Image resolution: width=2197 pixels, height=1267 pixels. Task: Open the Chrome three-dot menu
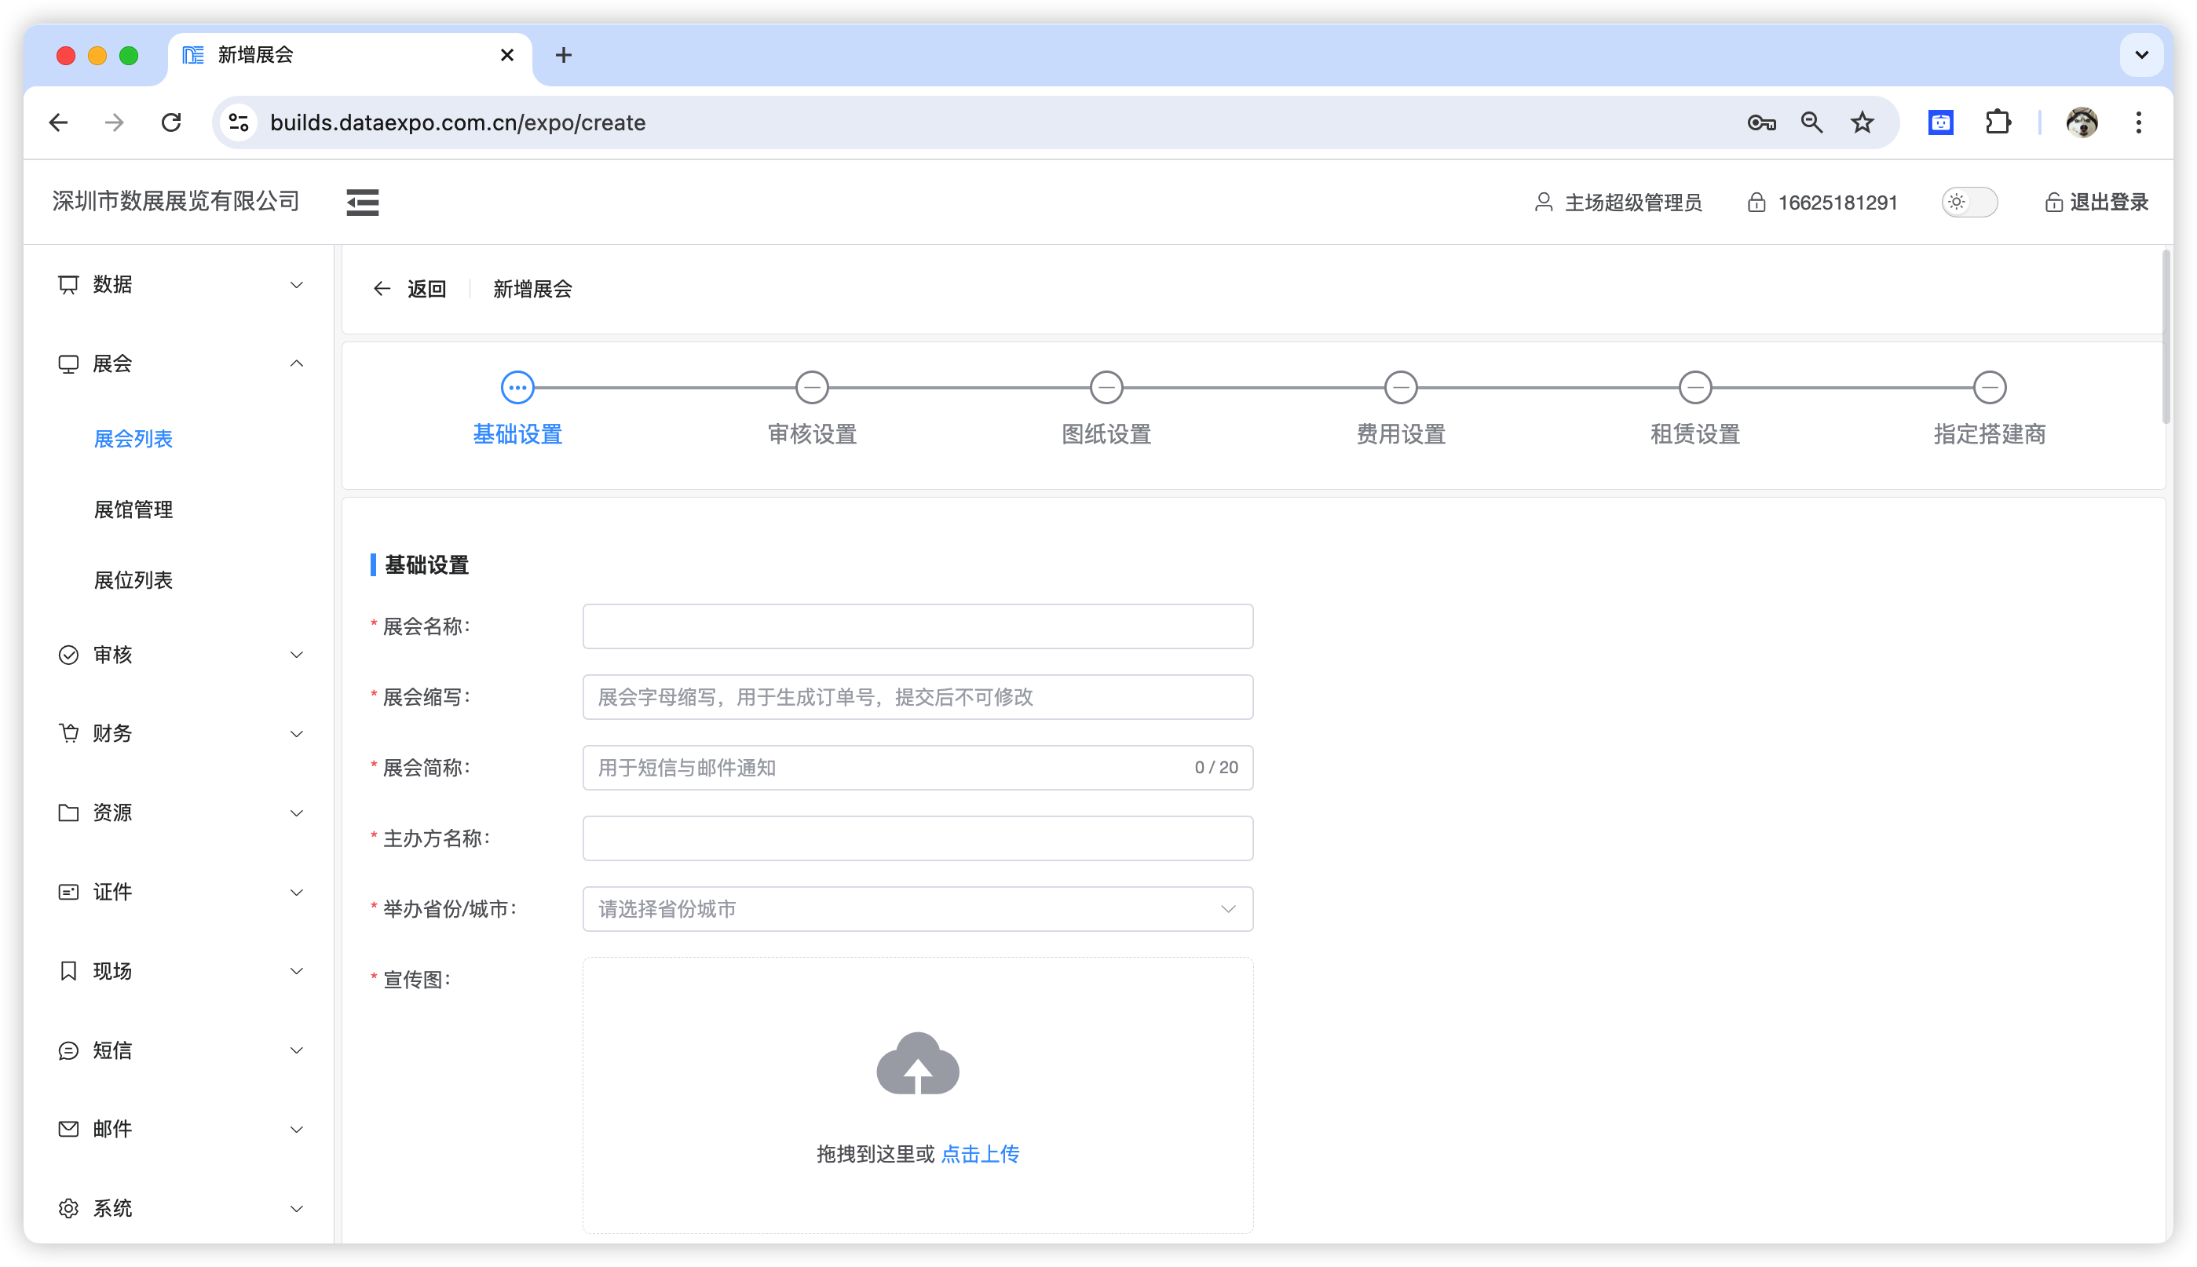[x=2139, y=122]
